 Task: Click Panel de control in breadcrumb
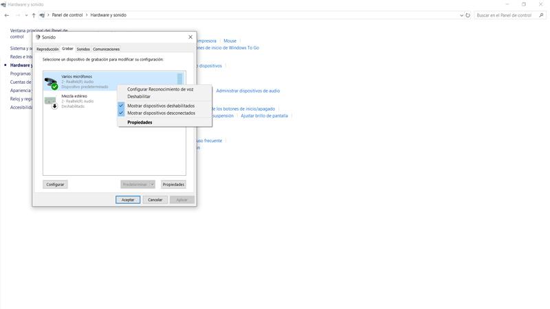point(67,15)
